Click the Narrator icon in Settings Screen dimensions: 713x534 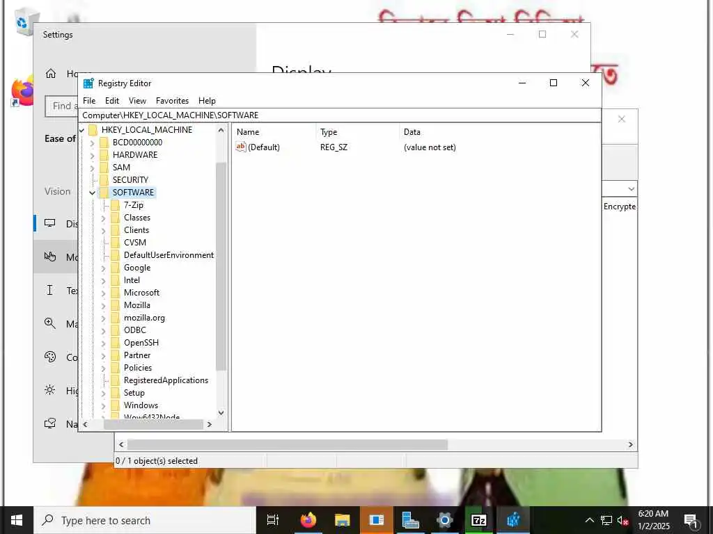point(50,423)
